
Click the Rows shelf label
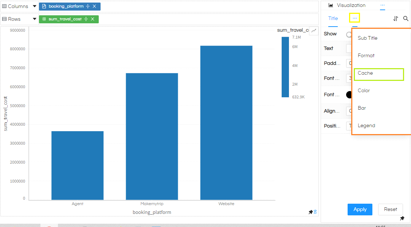pyautogui.click(x=14, y=19)
